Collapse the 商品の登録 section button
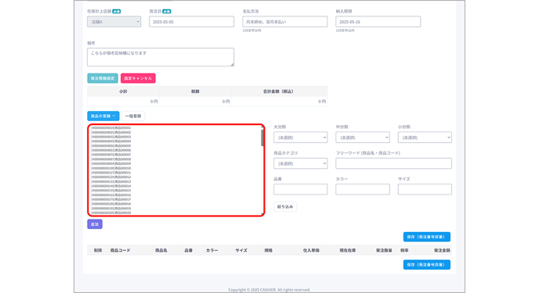The width and height of the screenshot is (539, 293). [x=103, y=116]
